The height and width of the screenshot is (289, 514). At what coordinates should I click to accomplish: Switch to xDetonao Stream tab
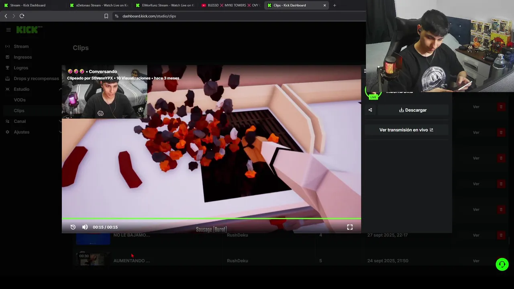[99, 5]
